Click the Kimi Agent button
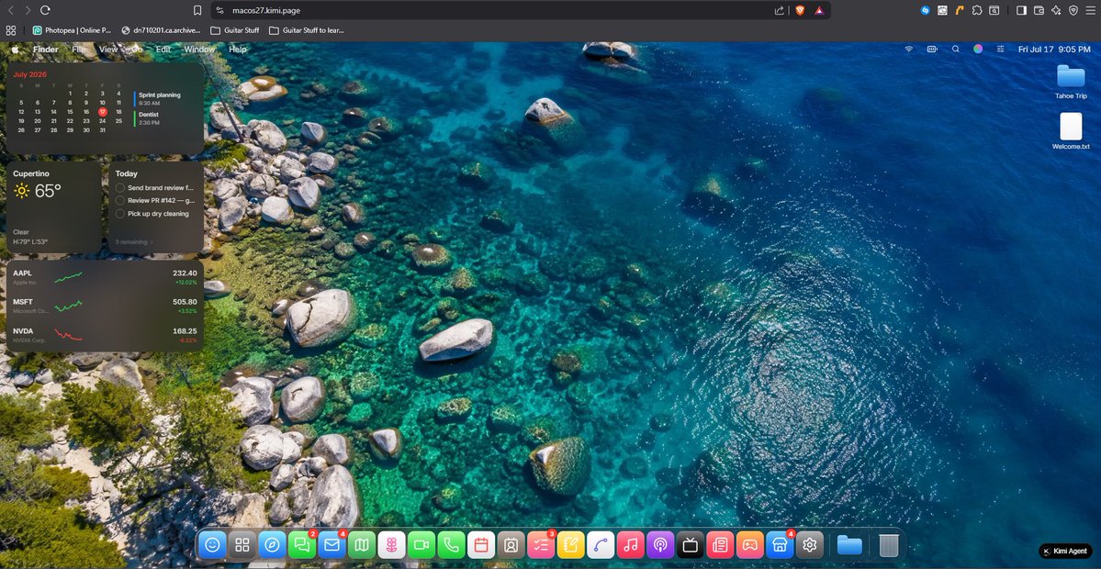This screenshot has width=1101, height=569. [x=1064, y=552]
